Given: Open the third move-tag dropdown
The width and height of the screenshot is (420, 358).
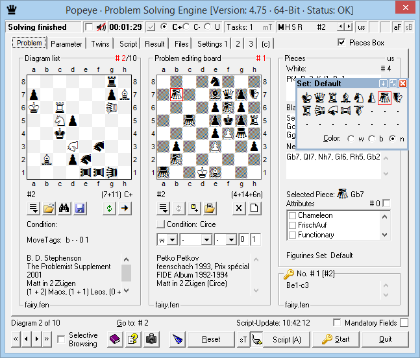Looking at the screenshot, I should point(231,239).
